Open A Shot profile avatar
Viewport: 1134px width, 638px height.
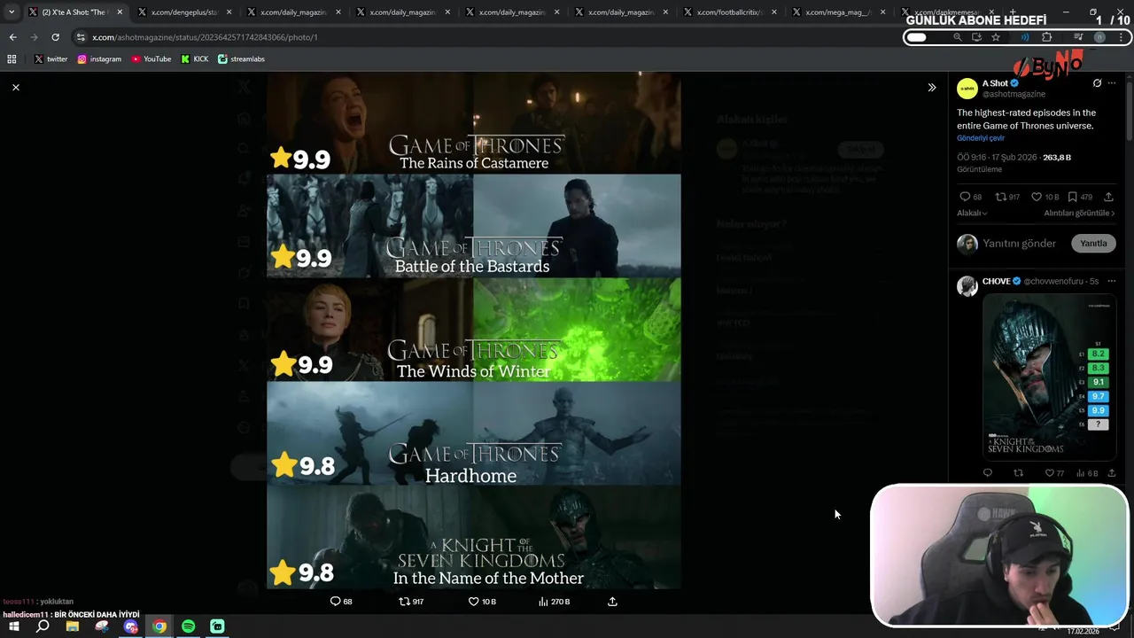pyautogui.click(x=967, y=89)
